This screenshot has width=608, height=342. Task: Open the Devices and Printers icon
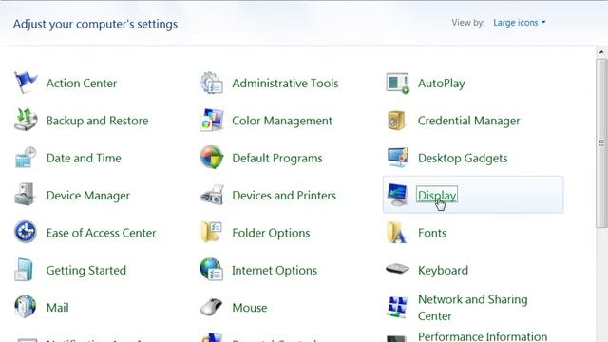(212, 194)
